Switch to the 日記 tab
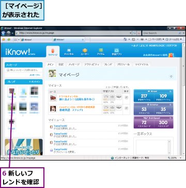186x188 pixels. (61, 64)
